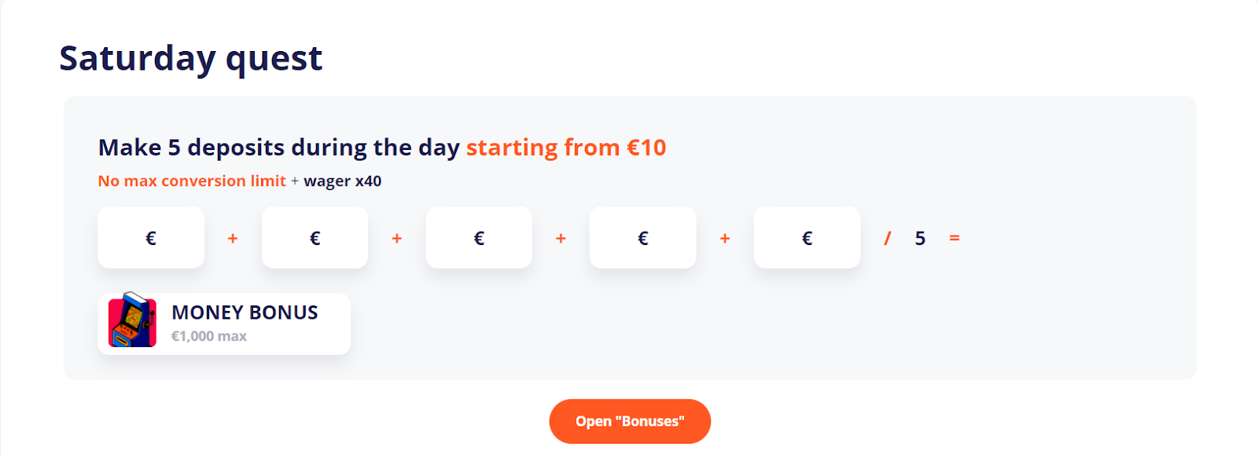This screenshot has width=1258, height=457.
Task: Click the orange division slash symbol
Action: 888,238
